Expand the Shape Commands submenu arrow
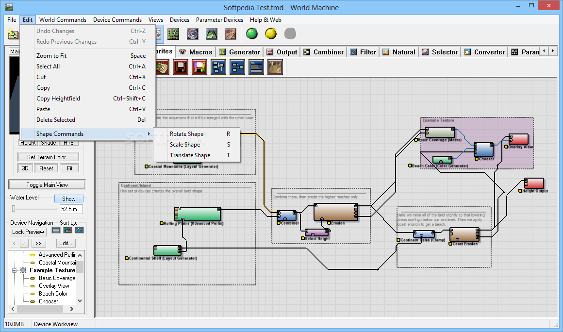The height and width of the screenshot is (332, 563). pyautogui.click(x=149, y=134)
